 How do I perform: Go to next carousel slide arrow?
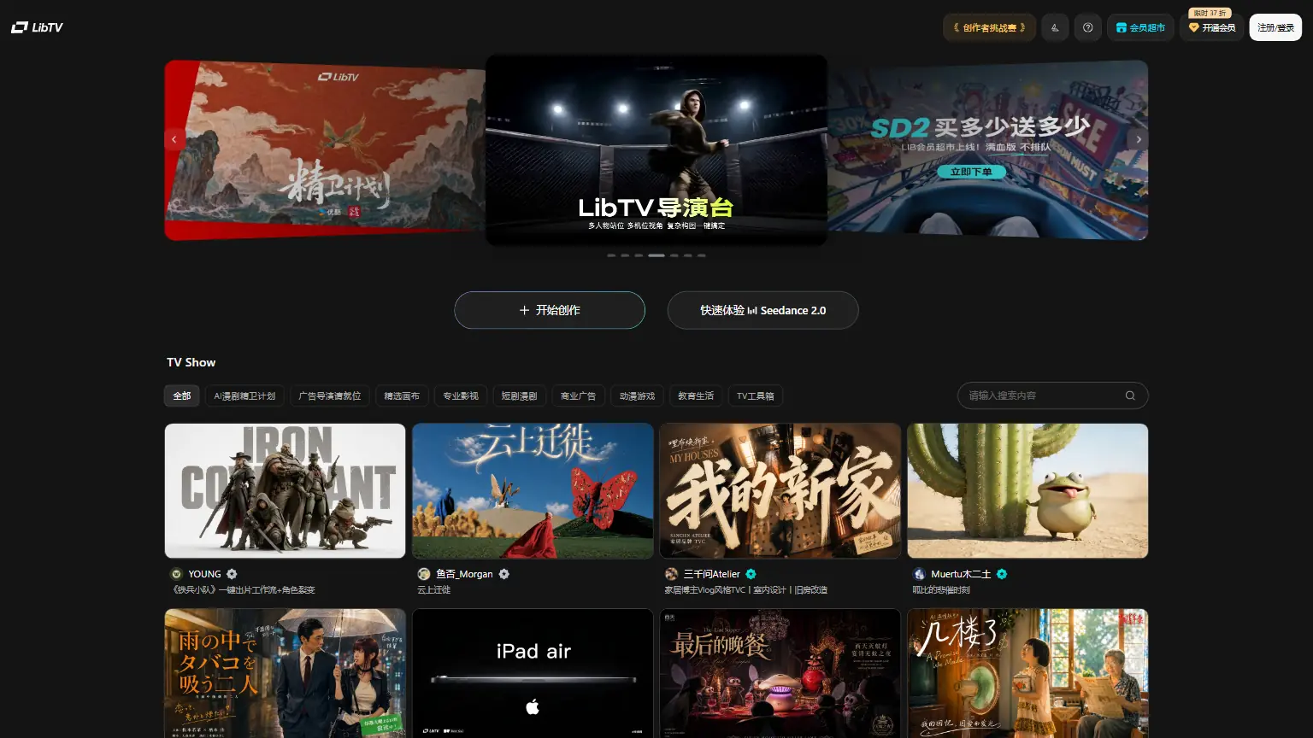pos(1138,139)
